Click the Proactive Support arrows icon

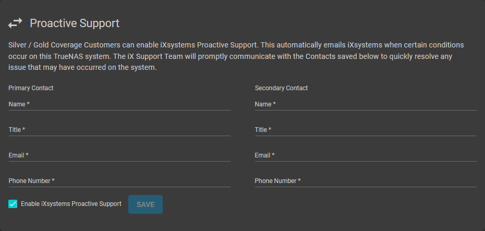(x=15, y=23)
